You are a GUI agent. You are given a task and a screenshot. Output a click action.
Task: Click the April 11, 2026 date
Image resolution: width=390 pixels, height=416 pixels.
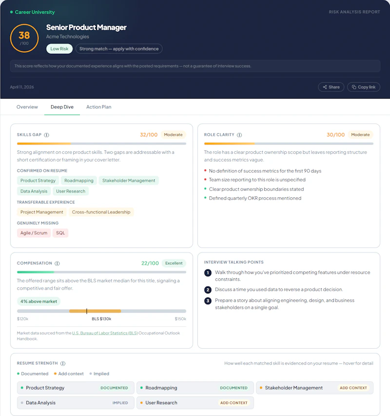(x=22, y=87)
